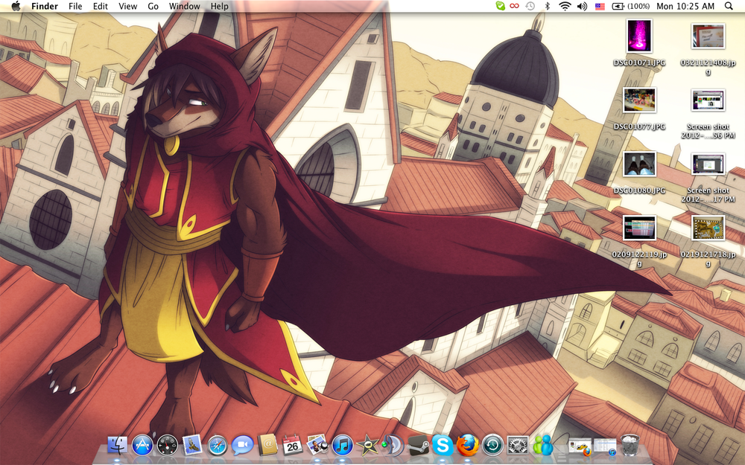Open Spotlight search magnifier in menu bar

point(729,6)
